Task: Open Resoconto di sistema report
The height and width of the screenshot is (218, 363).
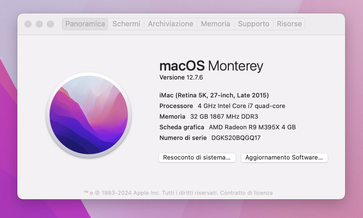Action: coord(197,158)
